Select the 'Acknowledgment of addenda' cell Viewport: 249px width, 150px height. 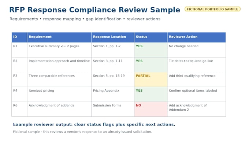click(x=59, y=109)
